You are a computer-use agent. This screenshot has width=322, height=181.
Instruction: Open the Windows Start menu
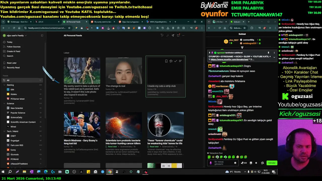coord(3,172)
